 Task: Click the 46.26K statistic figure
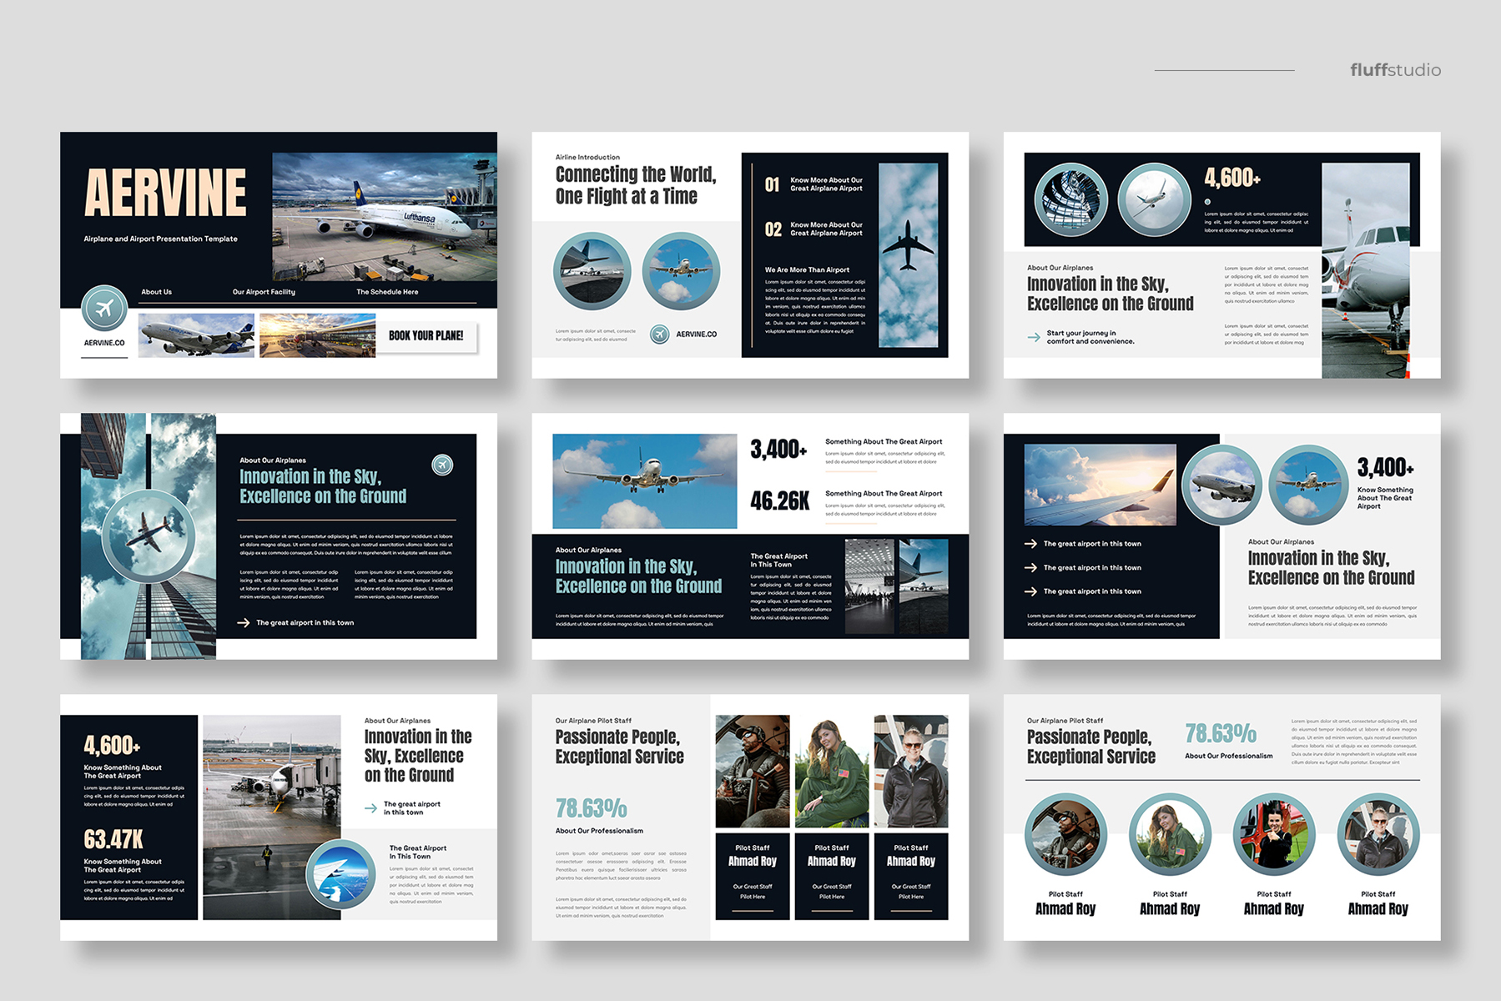779,500
